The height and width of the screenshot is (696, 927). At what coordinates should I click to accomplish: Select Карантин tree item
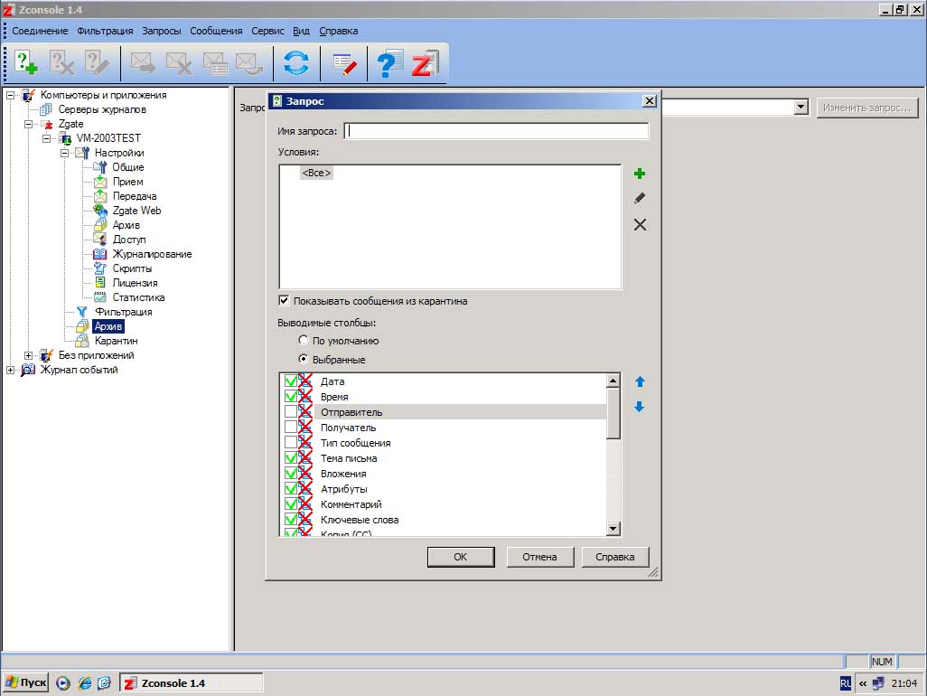(x=116, y=341)
